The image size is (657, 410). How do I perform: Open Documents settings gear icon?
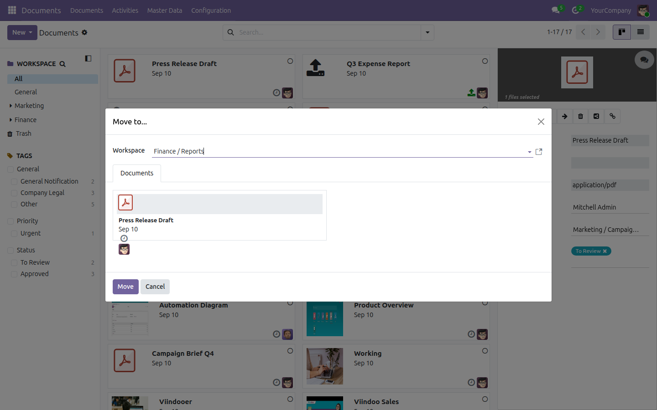pyautogui.click(x=84, y=32)
